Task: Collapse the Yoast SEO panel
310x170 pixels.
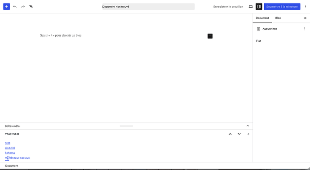Action: click(x=248, y=134)
